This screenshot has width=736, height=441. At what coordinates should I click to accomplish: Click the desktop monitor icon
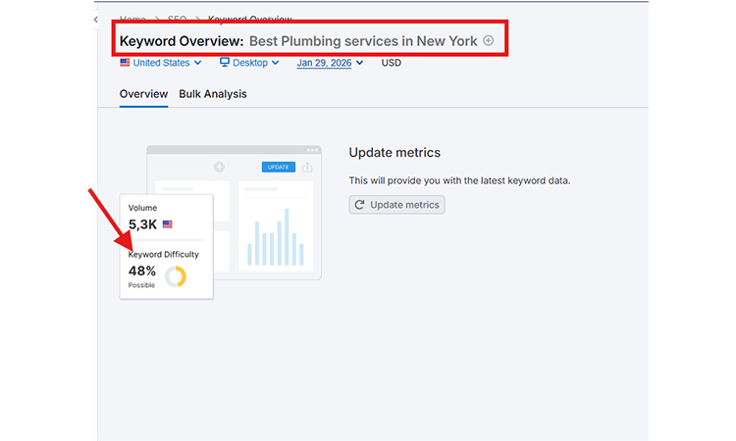tap(225, 63)
